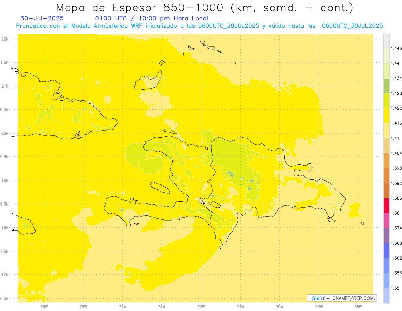The width and height of the screenshot is (402, 311).
Task: Click the legend value "1.398"
Action: coord(397,168)
